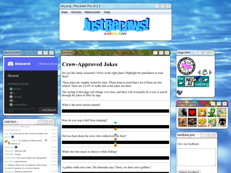Click the NO AI webring right arrow
Screen dimensions: 231x173
[x=205, y=80]
